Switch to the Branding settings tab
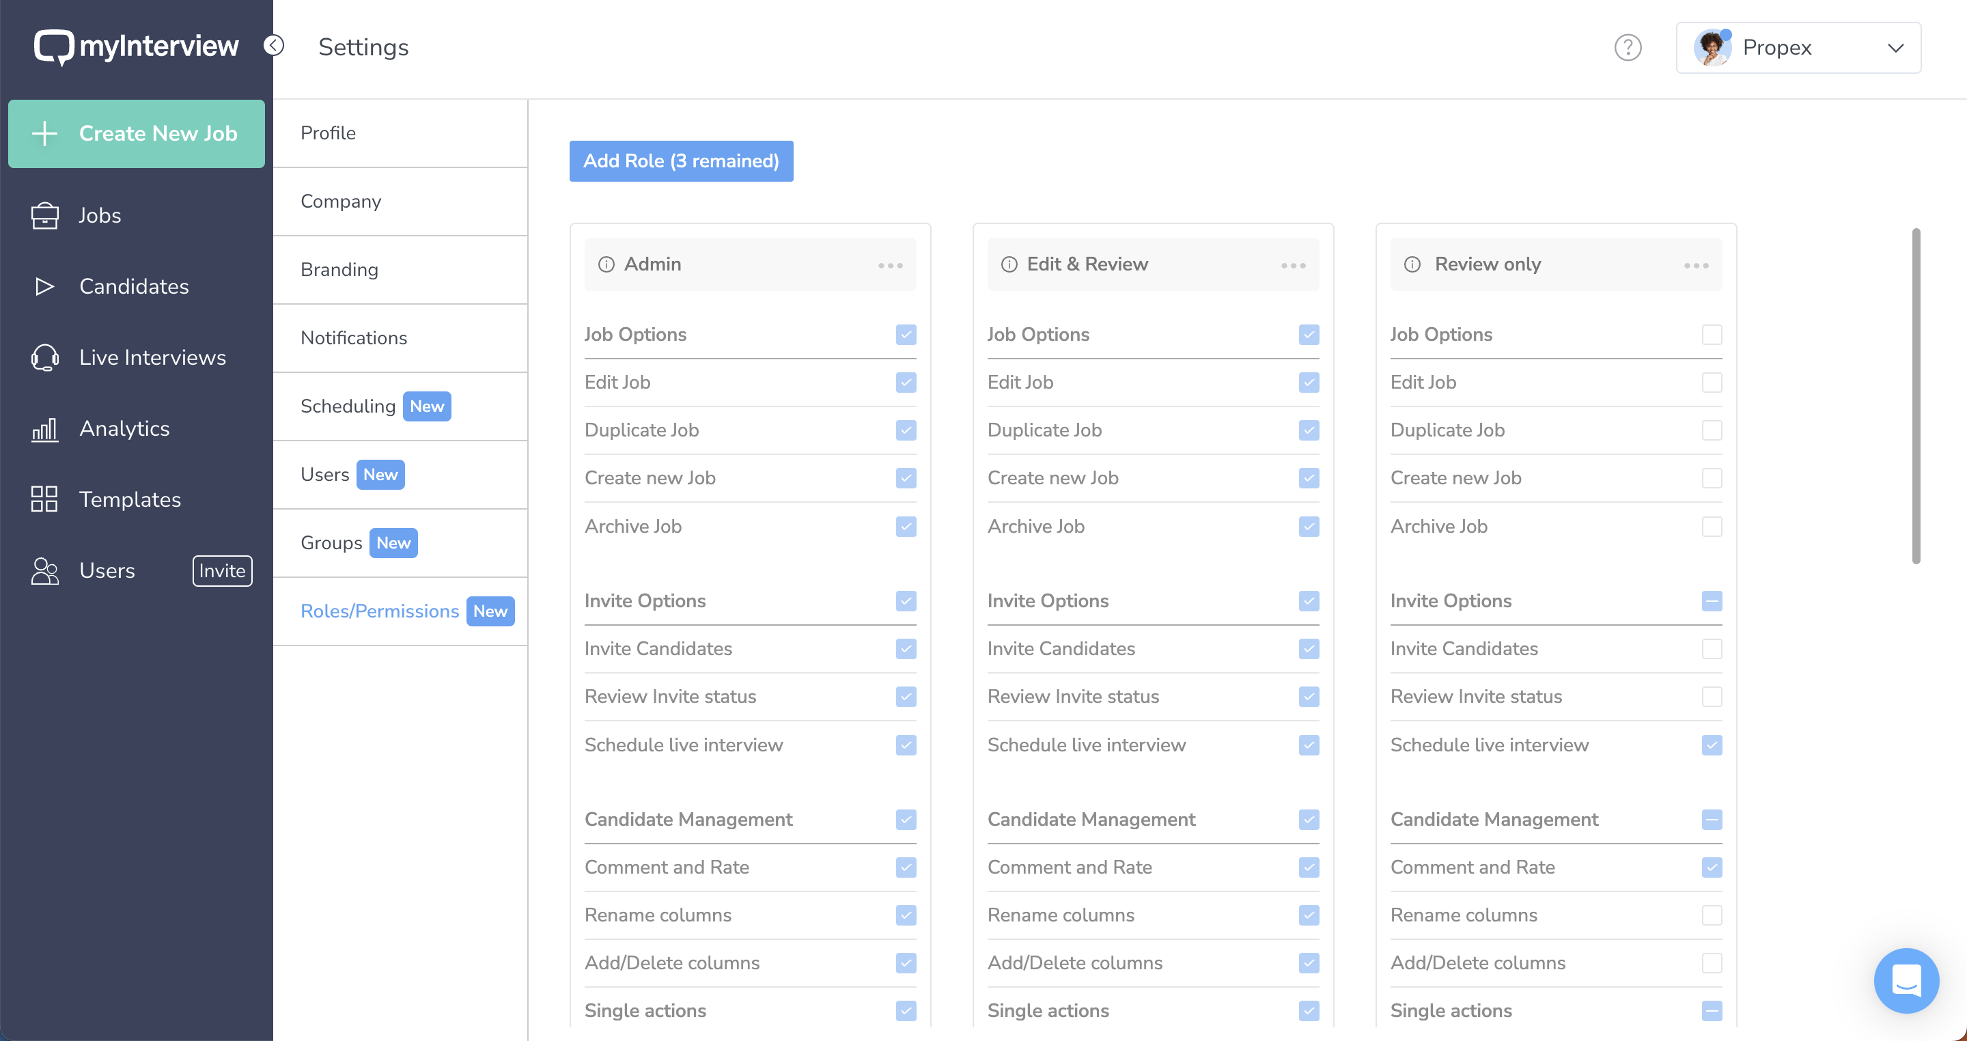 click(x=339, y=270)
